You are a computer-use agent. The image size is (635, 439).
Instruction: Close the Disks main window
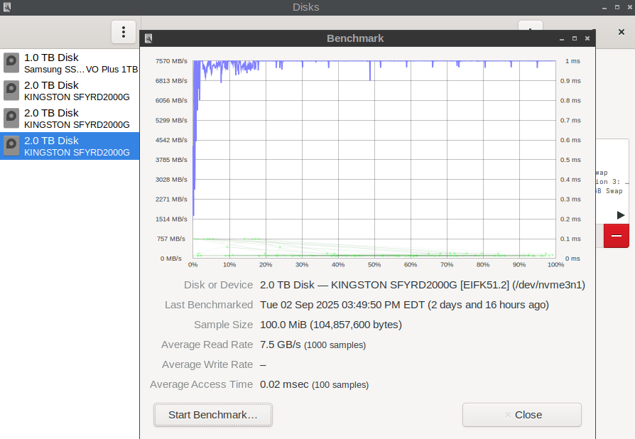tap(630, 7)
